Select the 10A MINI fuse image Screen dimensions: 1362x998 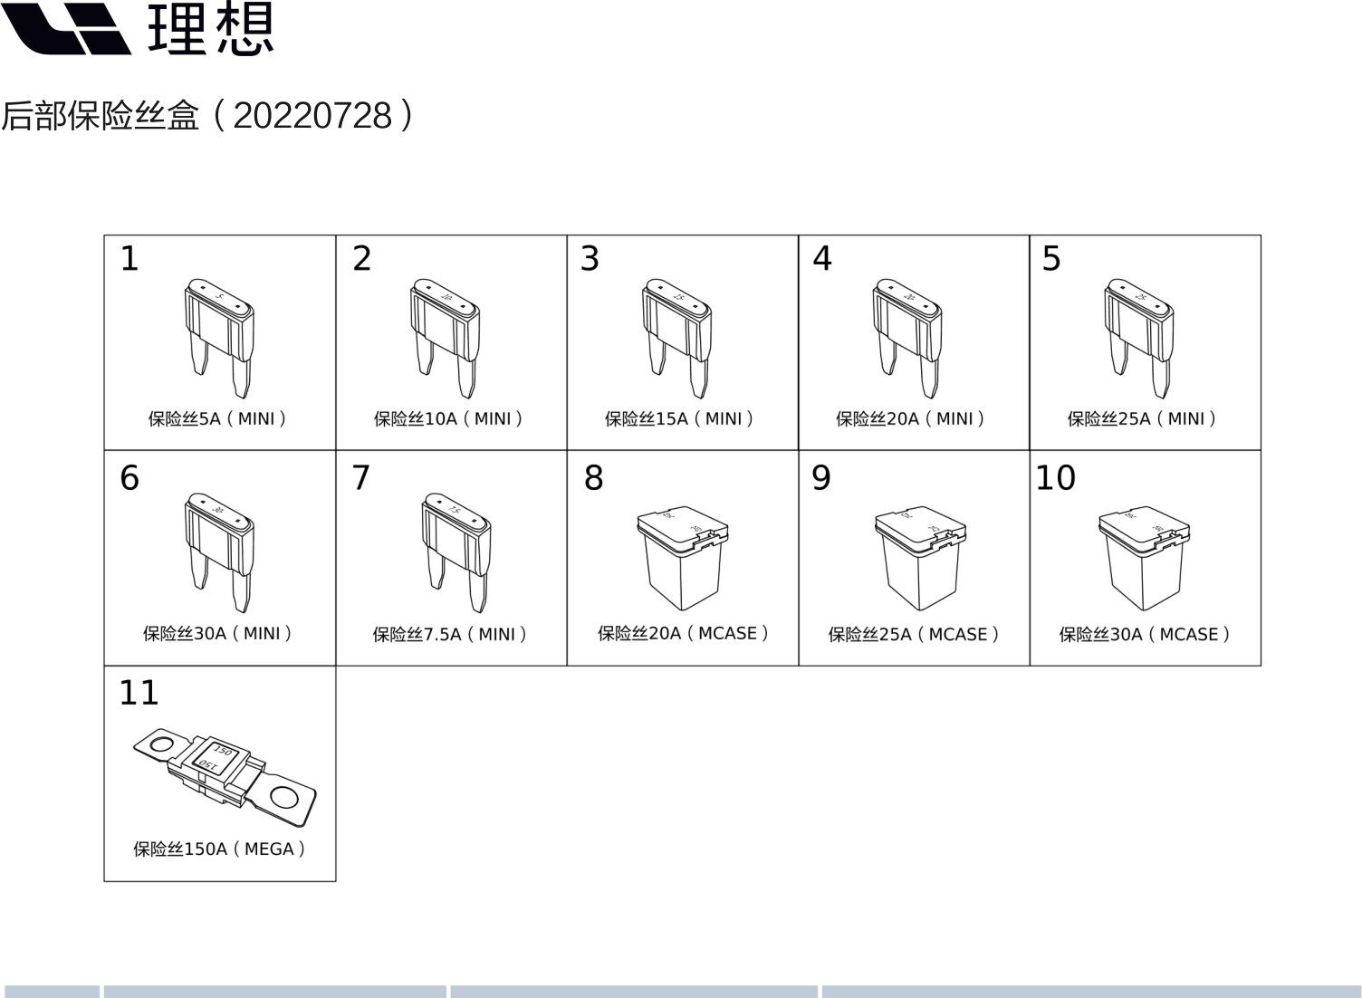(x=445, y=337)
